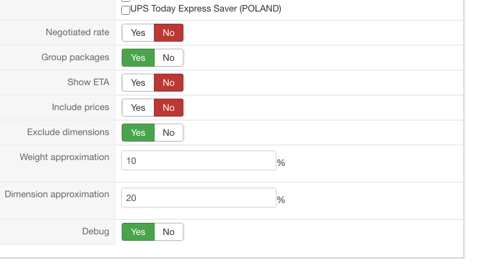Viewport: 481px width, 267px height.
Task: Switch Include prices to Yes
Action: [138, 108]
